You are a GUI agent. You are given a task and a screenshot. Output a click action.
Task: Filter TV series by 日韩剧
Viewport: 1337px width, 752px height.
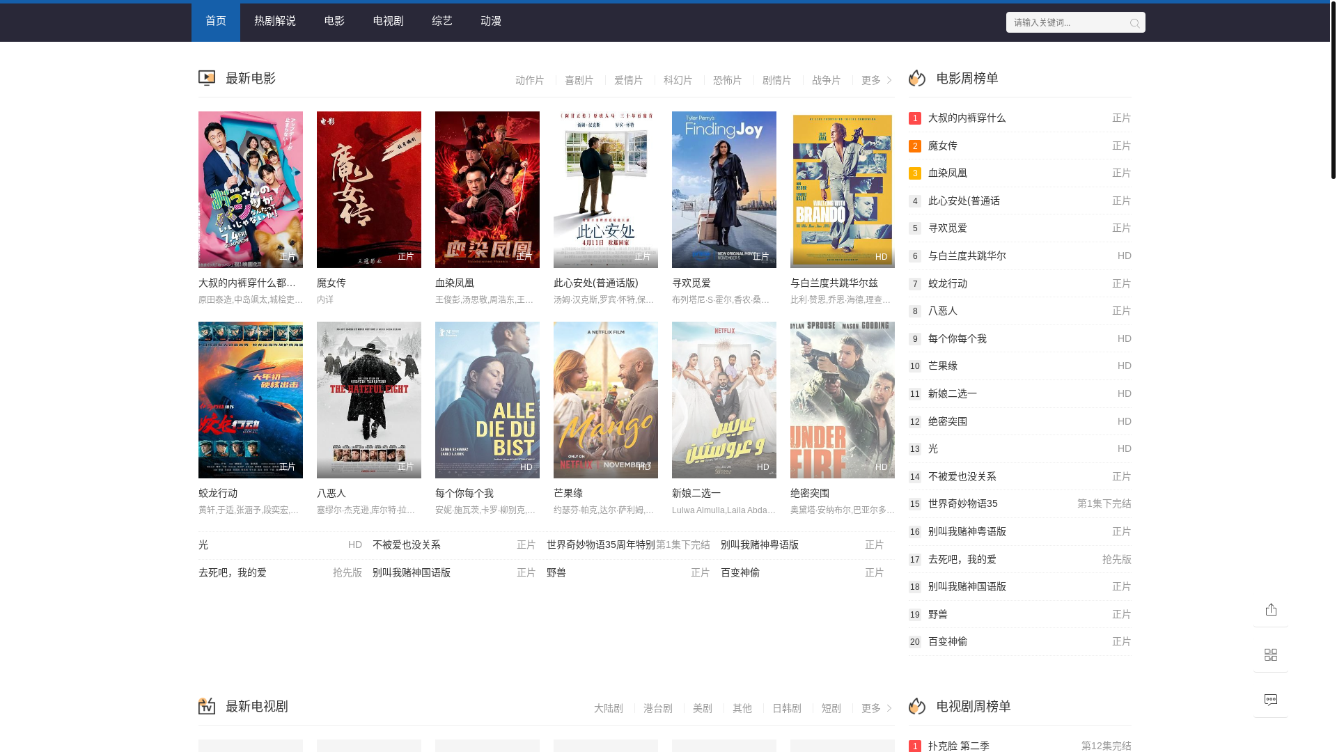[787, 708]
